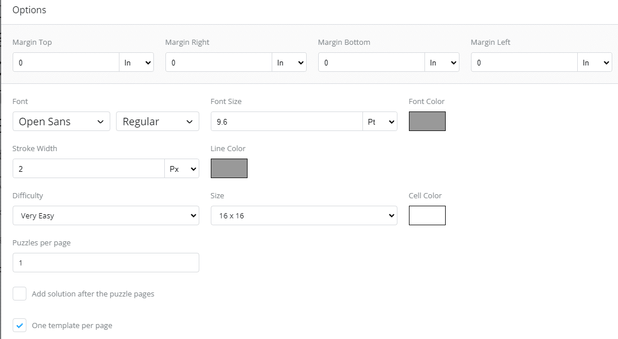Pick a new Font Color swatch

pos(427,121)
